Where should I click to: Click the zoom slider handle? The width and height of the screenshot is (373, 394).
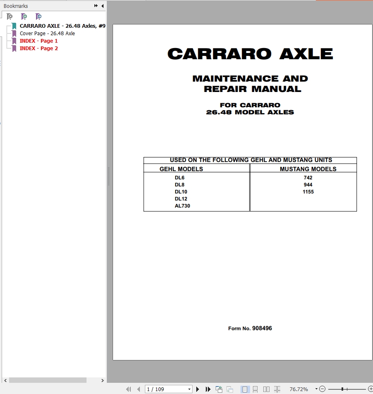(342, 389)
